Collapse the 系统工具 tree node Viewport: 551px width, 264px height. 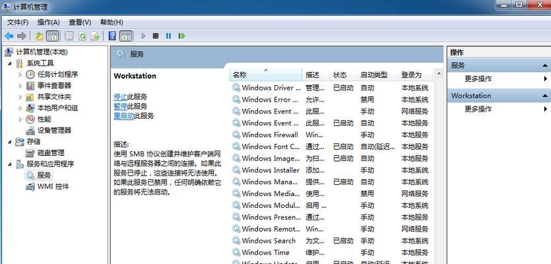click(x=10, y=63)
